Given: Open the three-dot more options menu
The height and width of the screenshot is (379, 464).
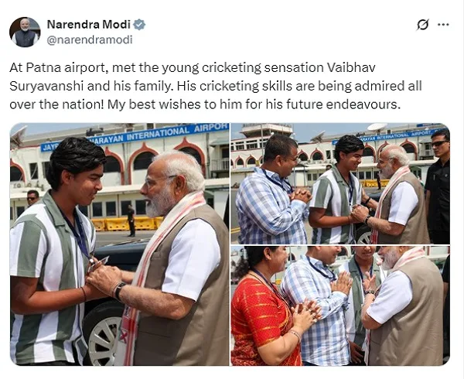Looking at the screenshot, I should 443,25.
